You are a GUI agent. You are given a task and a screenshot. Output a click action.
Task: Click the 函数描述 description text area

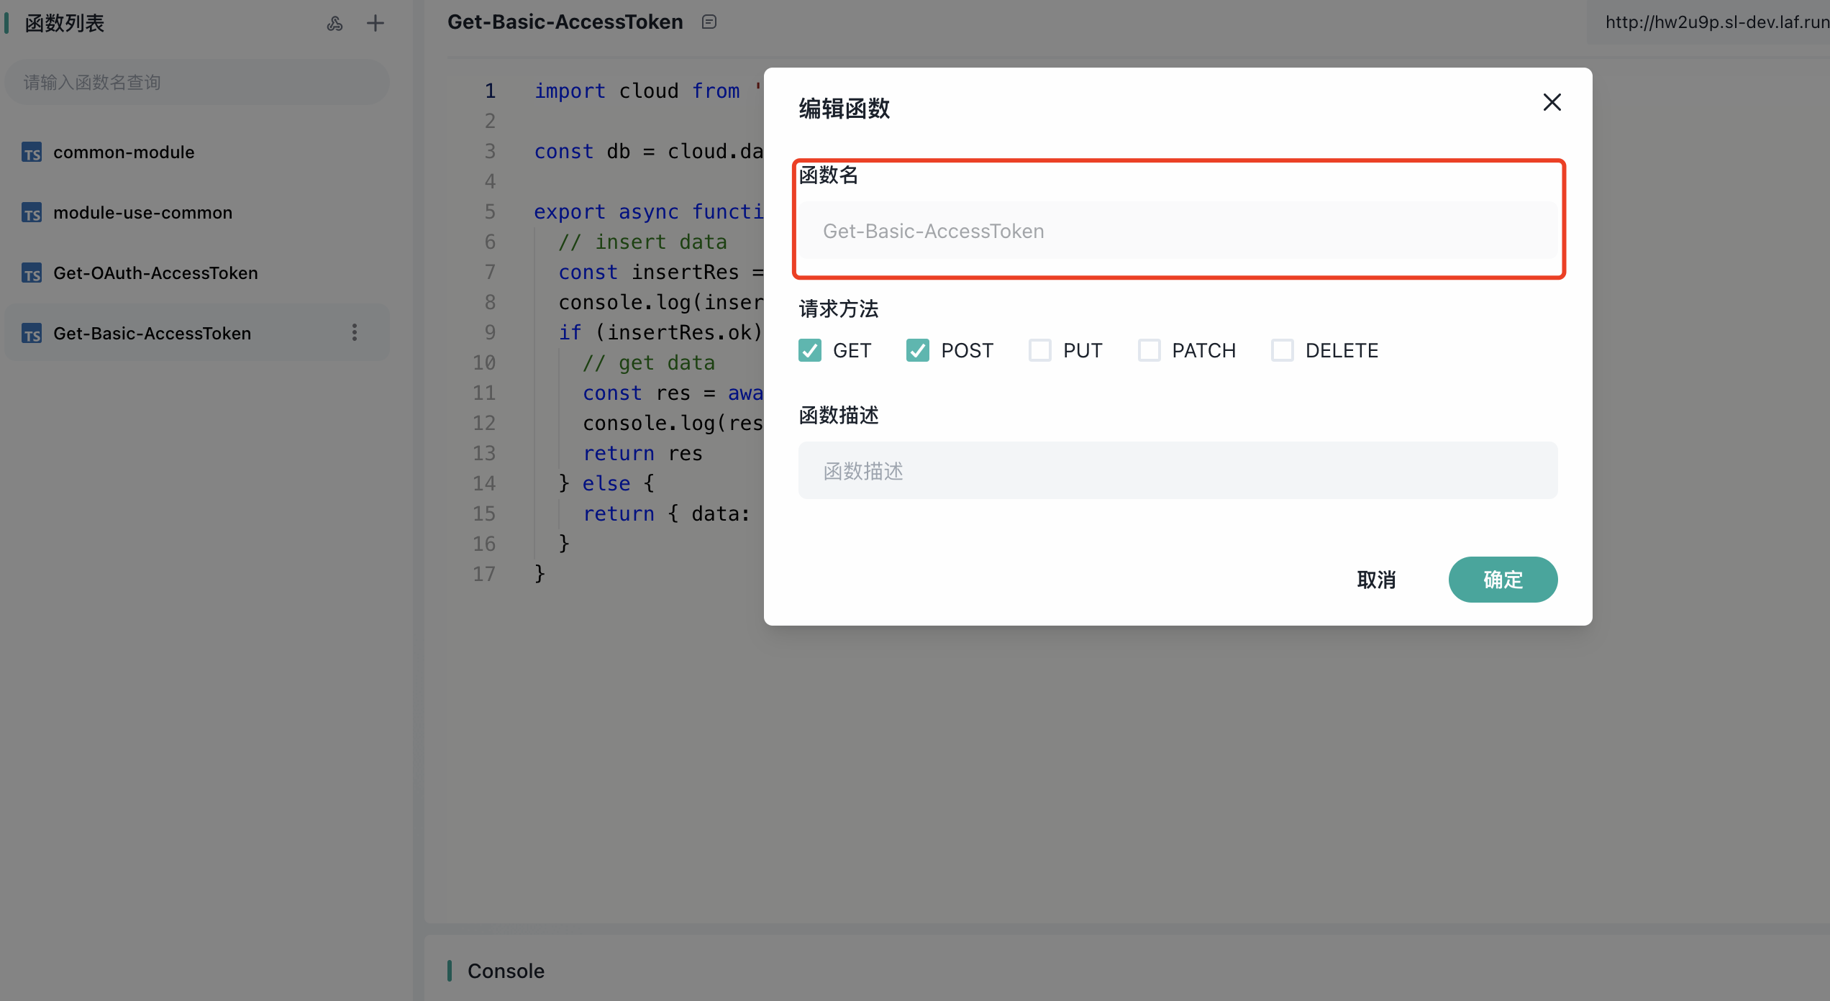pyautogui.click(x=1178, y=470)
